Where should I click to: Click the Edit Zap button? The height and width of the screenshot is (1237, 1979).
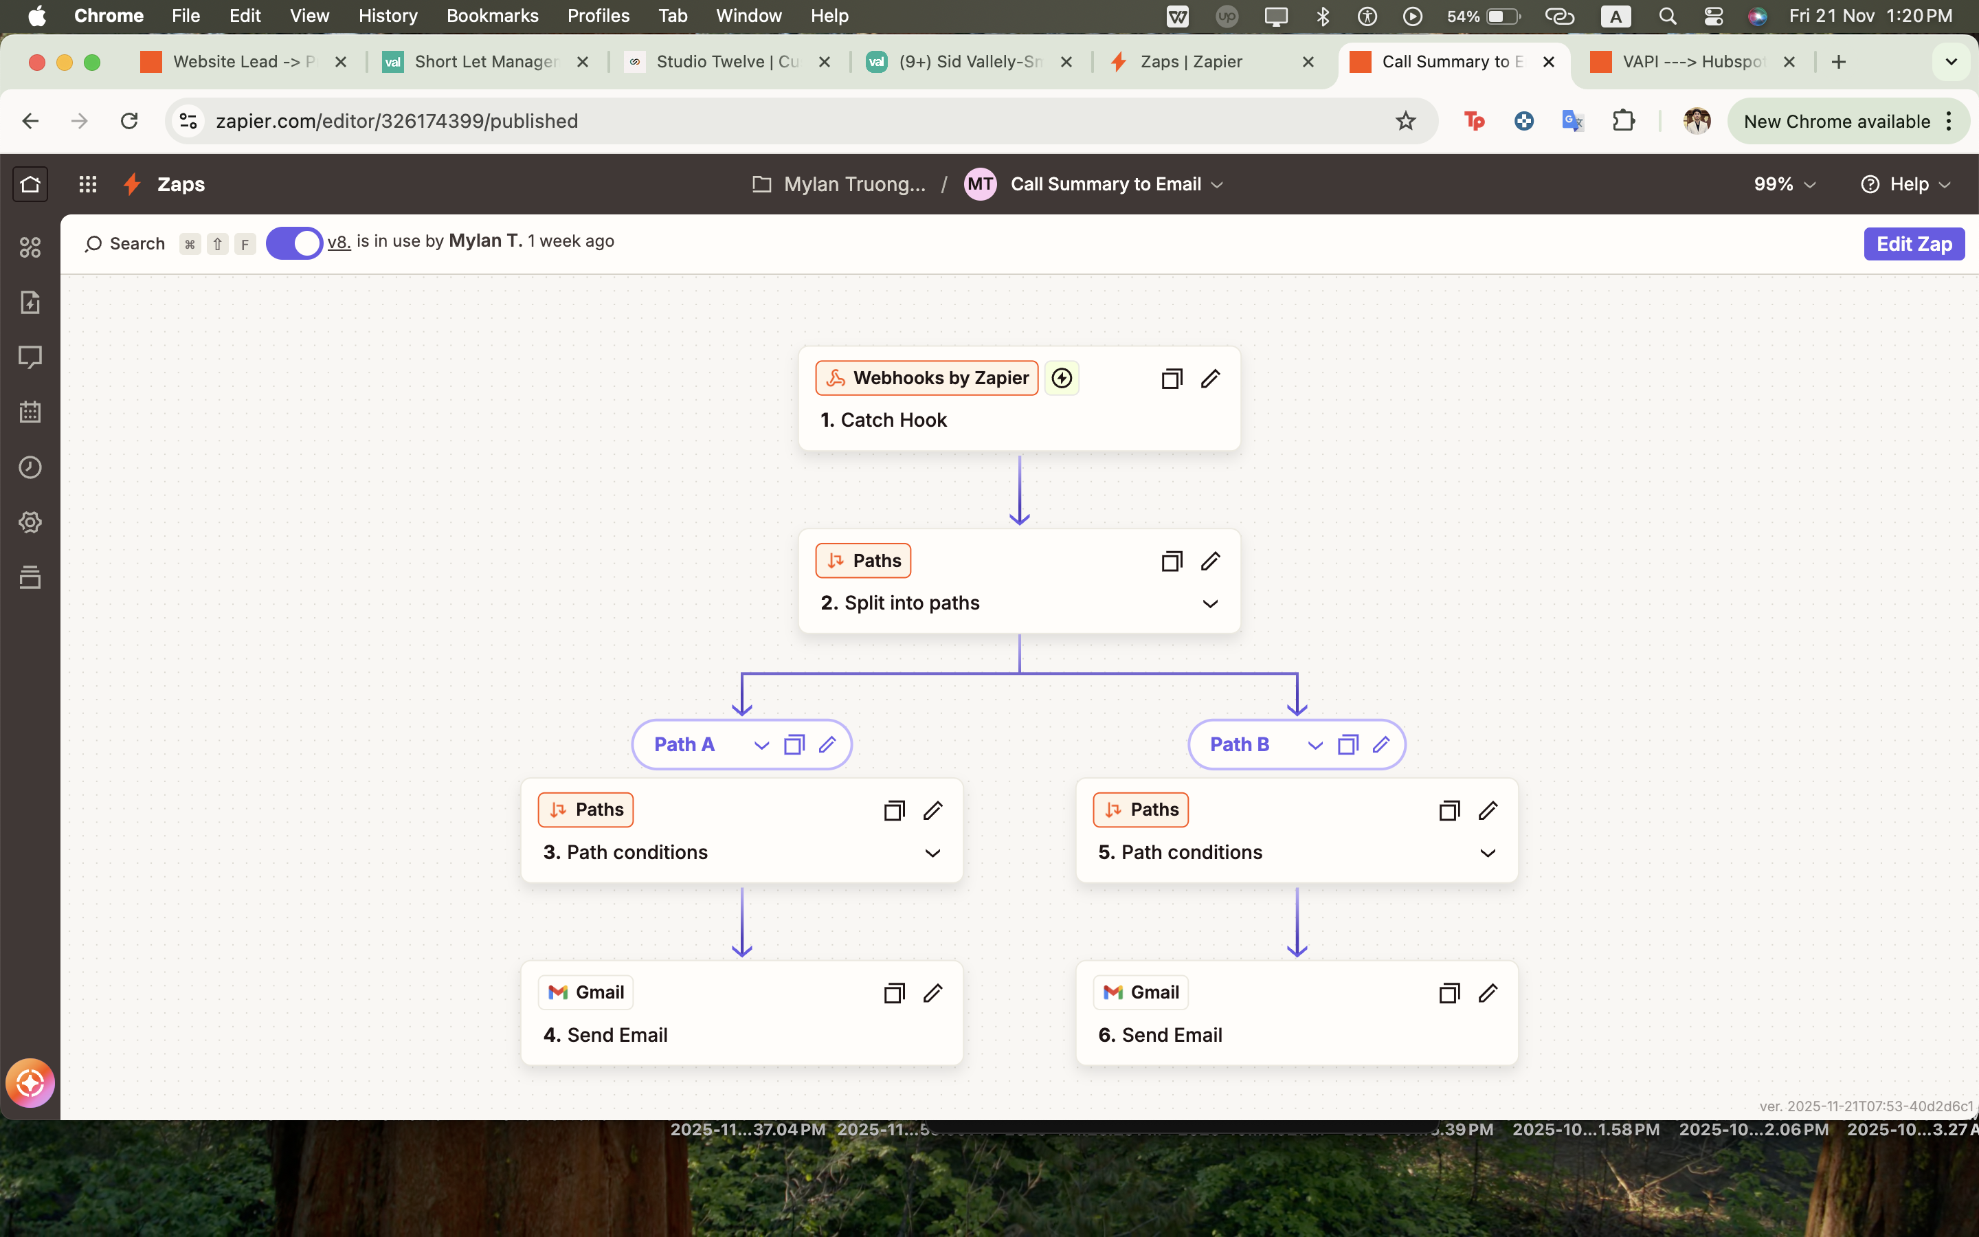pyautogui.click(x=1913, y=243)
